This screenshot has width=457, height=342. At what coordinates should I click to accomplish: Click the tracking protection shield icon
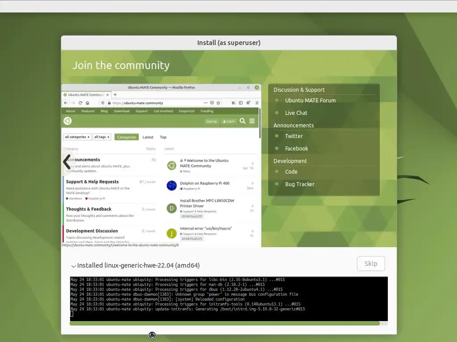coord(103,103)
